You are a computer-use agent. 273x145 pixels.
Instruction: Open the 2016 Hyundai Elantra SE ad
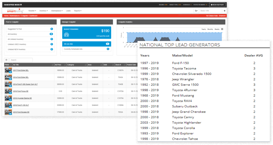[x=22, y=98]
